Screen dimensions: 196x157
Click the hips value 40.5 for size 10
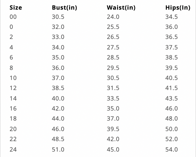pyautogui.click(x=171, y=78)
